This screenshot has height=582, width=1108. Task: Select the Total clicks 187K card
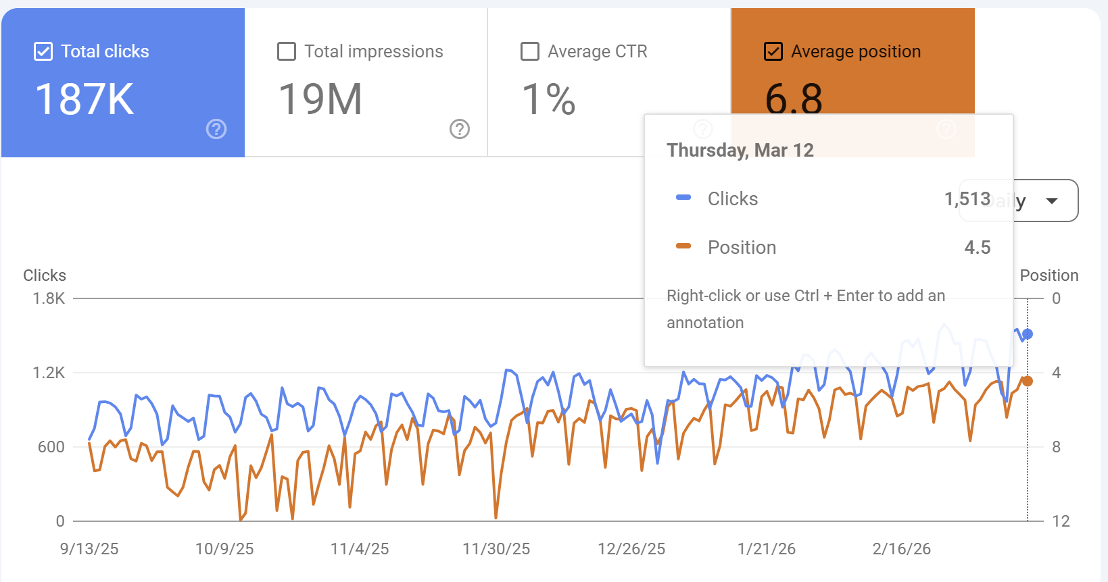pyautogui.click(x=123, y=82)
